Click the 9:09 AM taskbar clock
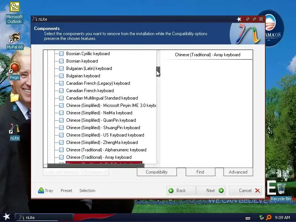The width and height of the screenshot is (296, 222). [x=282, y=218]
